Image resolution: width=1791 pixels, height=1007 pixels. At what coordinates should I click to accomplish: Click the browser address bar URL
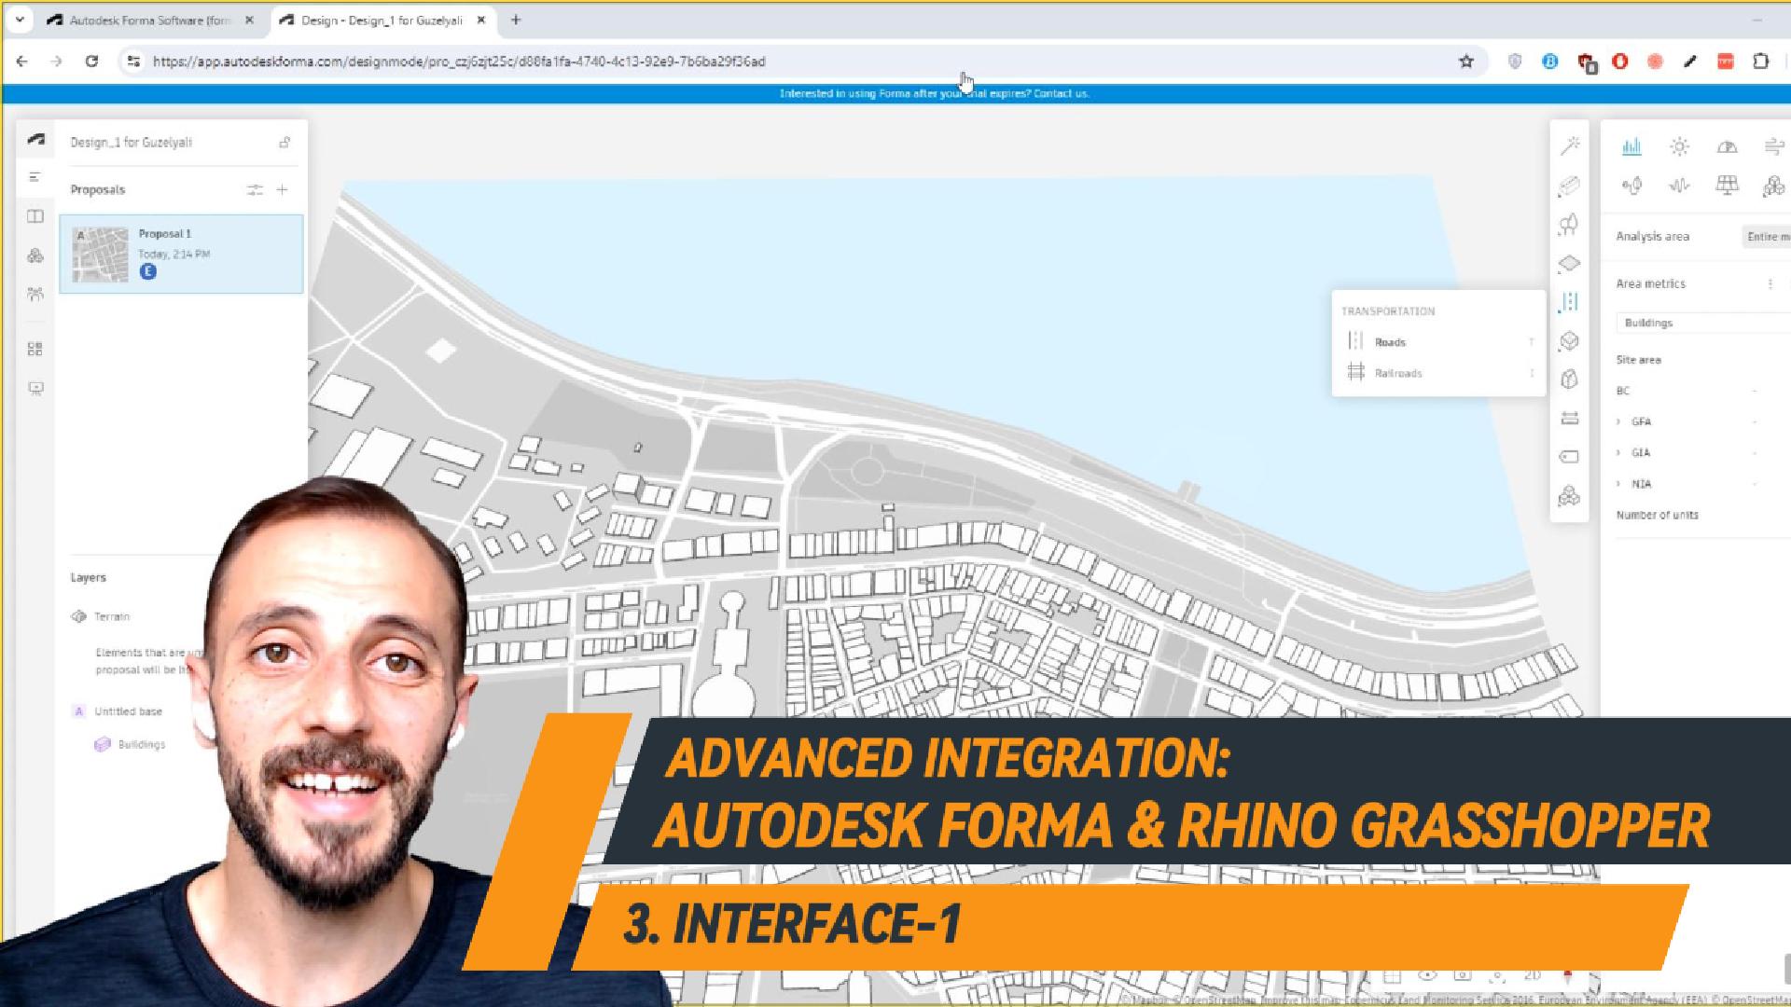[459, 62]
